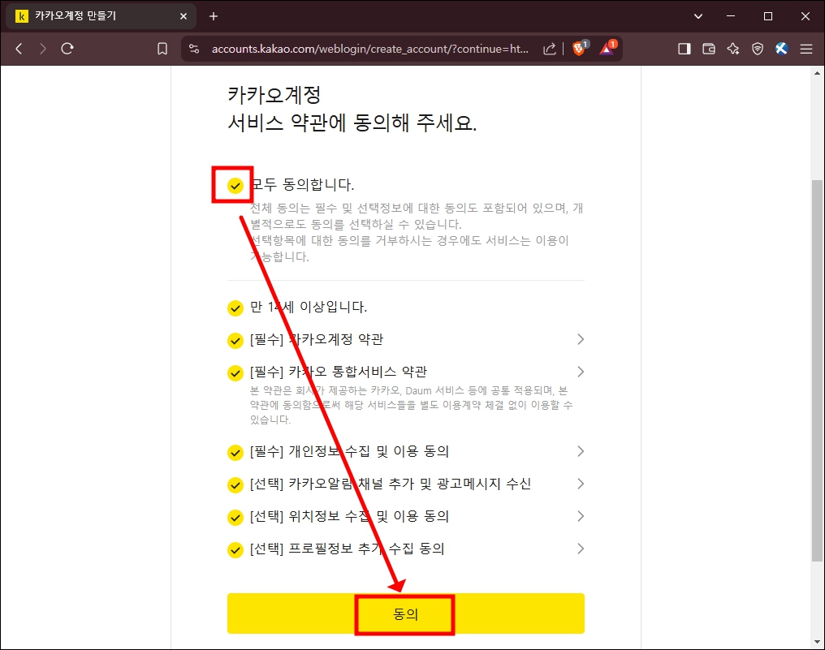Click the [필수] 카카오 통합서비스 약관 label
Screen dimensions: 825x650
(339, 372)
